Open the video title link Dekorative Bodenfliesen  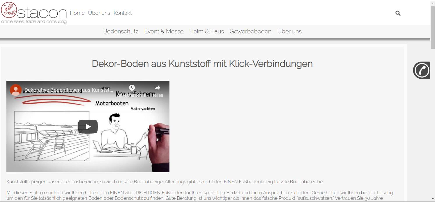[69, 90]
